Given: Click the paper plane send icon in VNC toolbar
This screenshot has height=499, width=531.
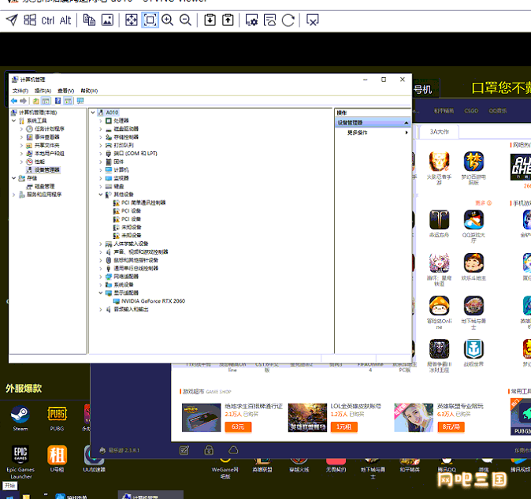Looking at the screenshot, I should (12, 20).
